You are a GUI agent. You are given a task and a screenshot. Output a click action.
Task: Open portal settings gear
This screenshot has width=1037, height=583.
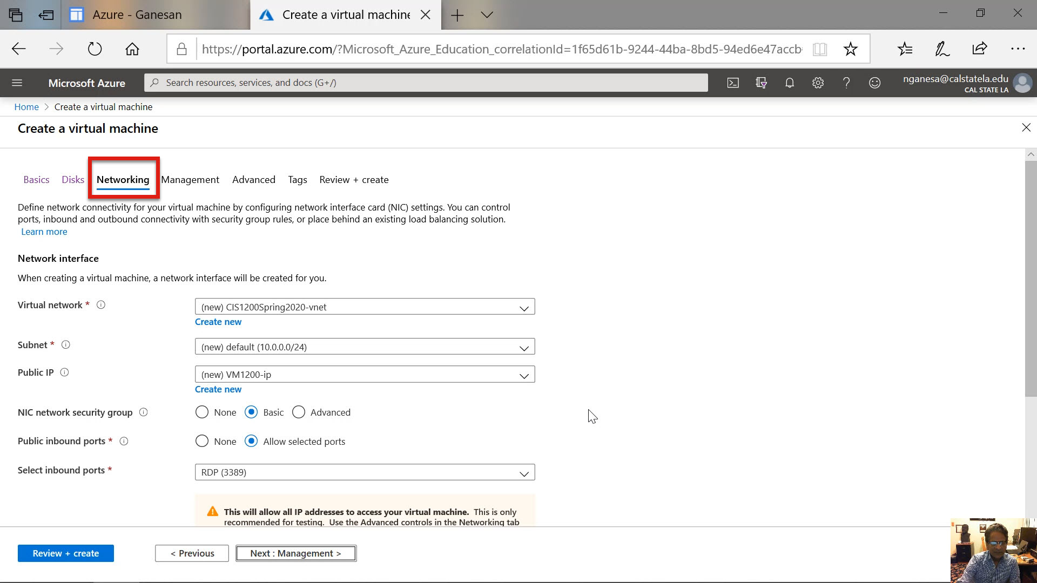tap(818, 83)
